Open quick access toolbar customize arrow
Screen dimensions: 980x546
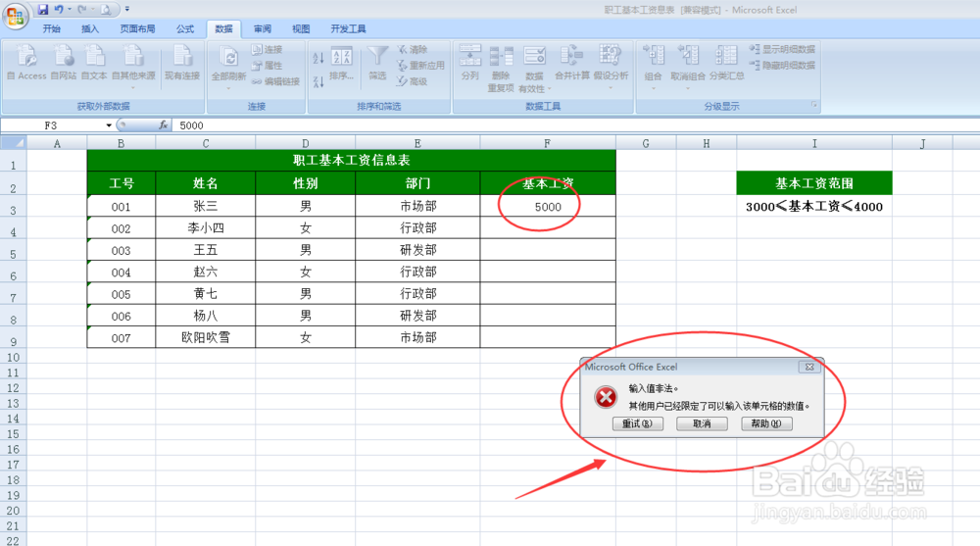[x=126, y=10]
